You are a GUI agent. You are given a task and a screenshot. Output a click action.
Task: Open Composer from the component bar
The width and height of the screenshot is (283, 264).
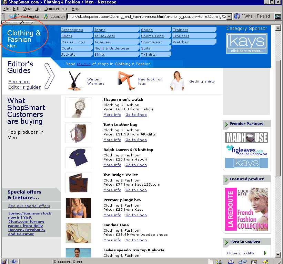click(266, 262)
